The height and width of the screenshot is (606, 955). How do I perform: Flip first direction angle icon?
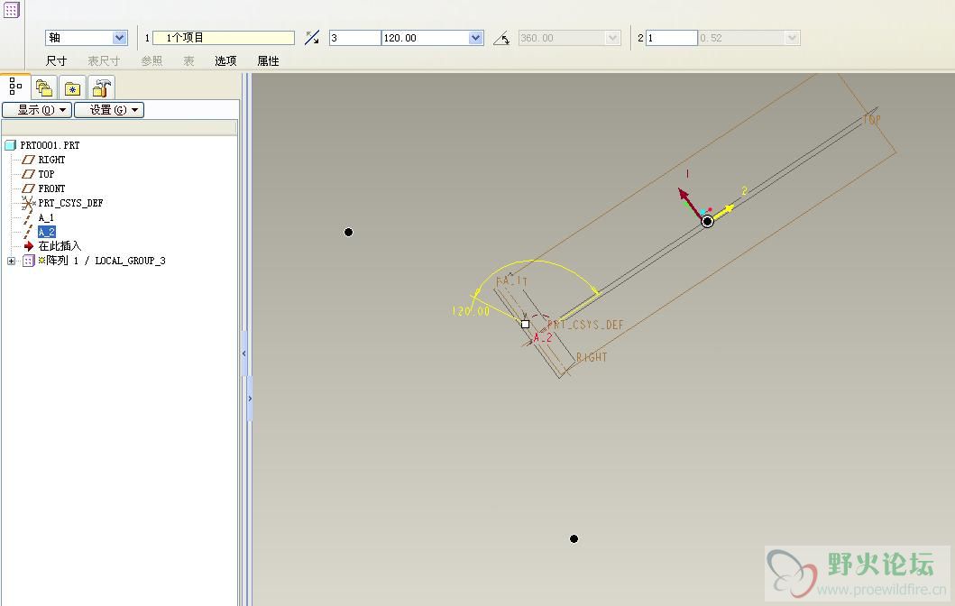coord(312,38)
